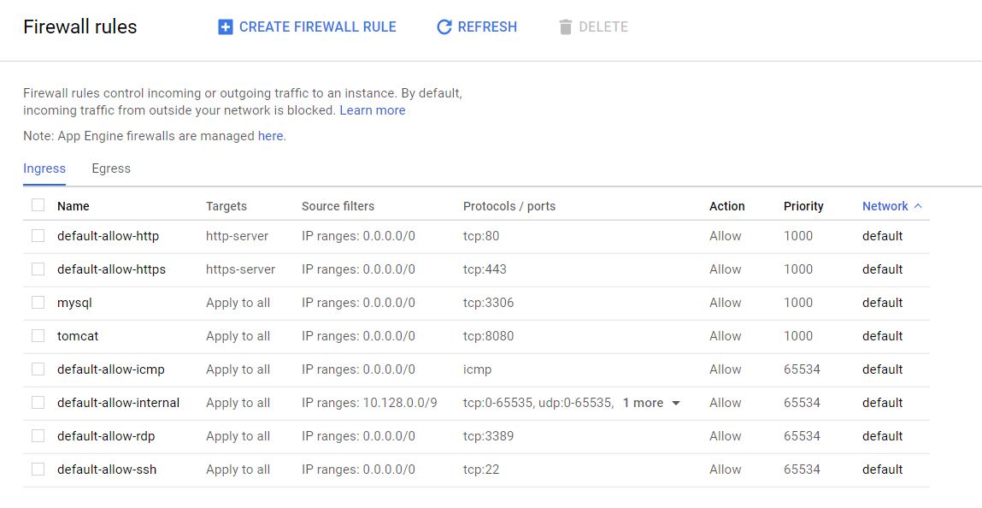Switch to the Egress tab

[x=110, y=168]
